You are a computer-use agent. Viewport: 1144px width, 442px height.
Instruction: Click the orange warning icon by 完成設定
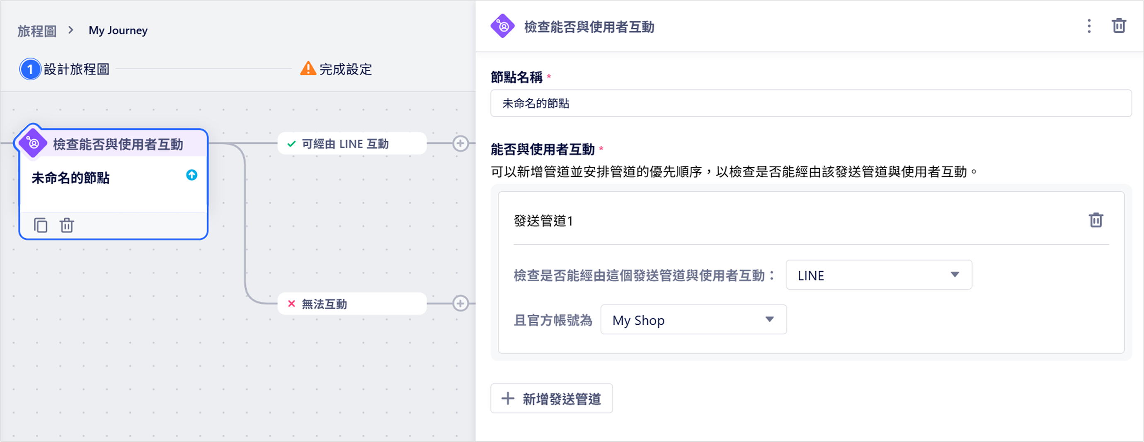(308, 68)
